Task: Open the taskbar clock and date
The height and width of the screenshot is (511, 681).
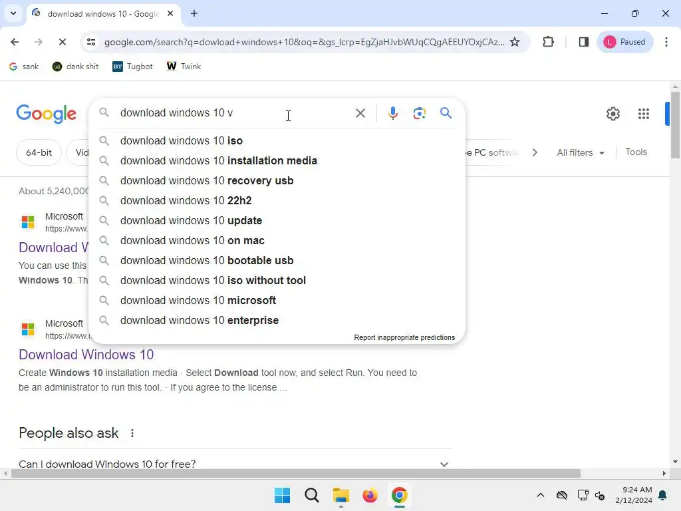Action: pyautogui.click(x=634, y=495)
